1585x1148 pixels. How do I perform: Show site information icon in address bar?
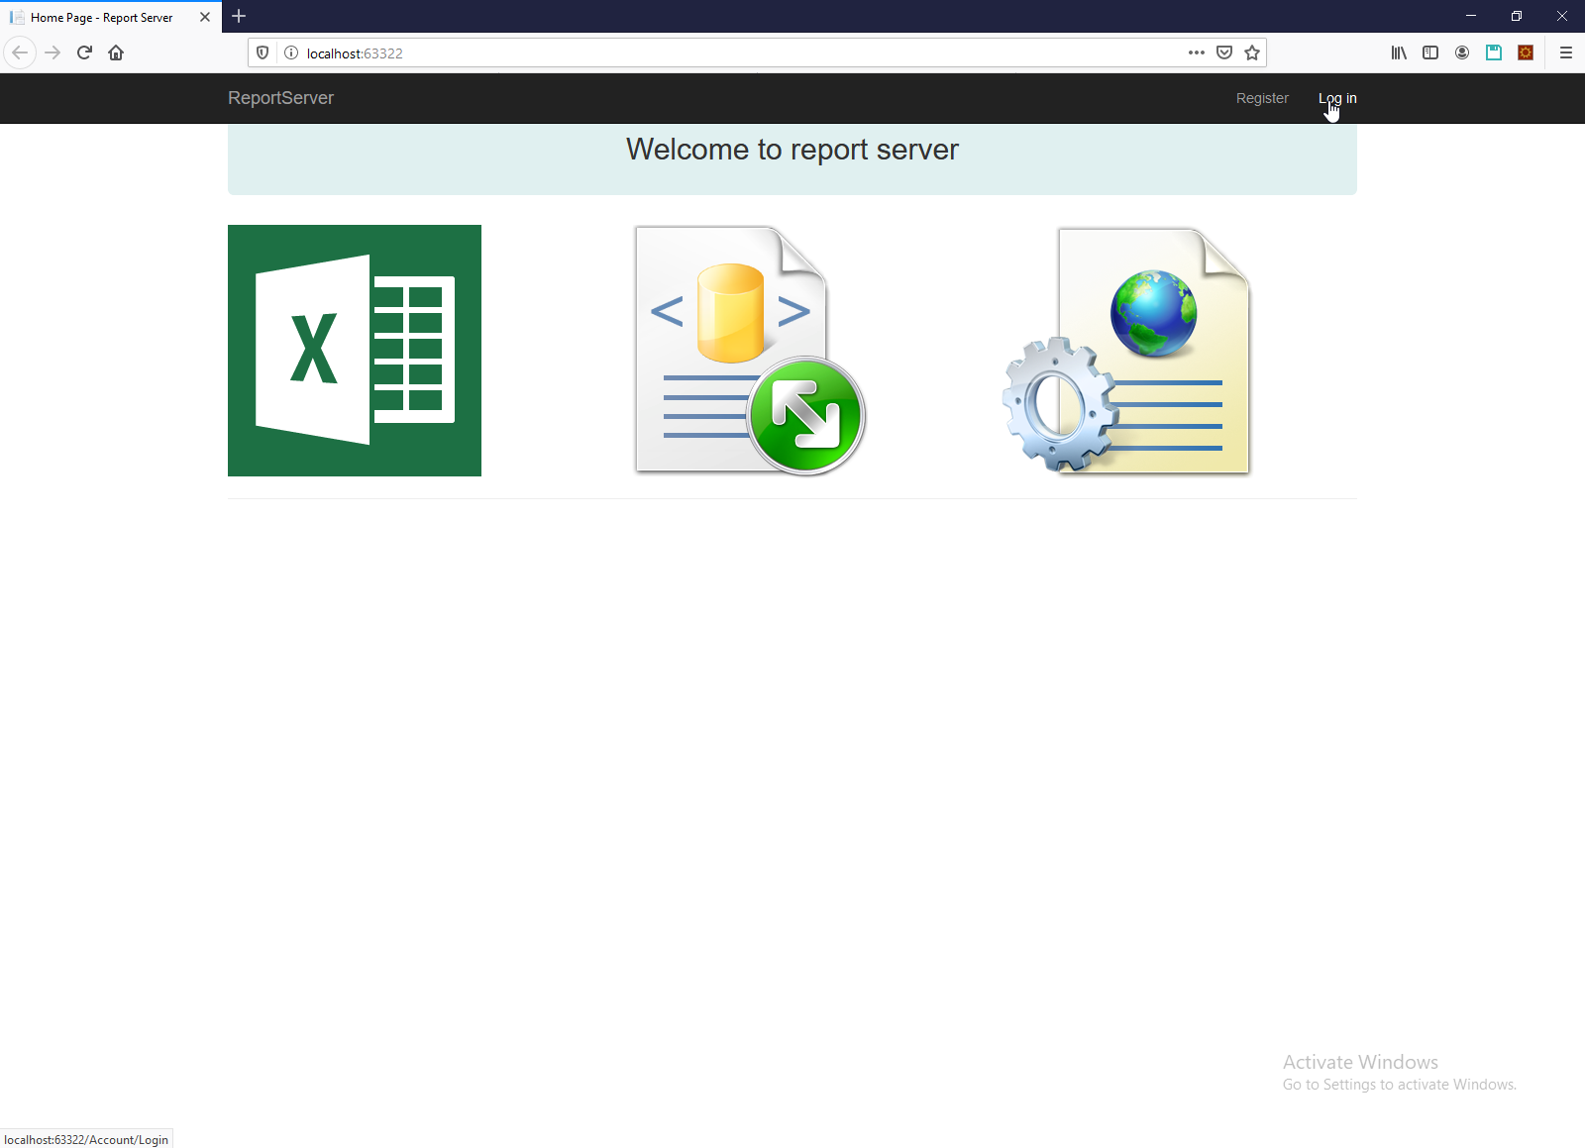pos(291,52)
